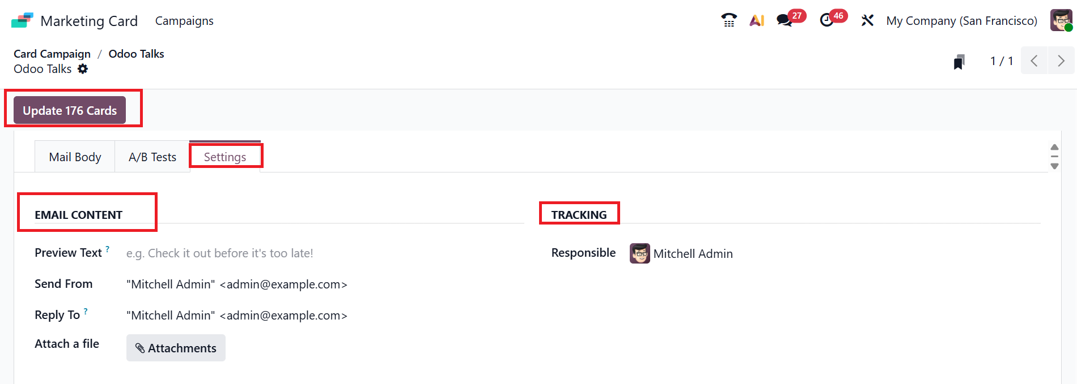1077x384 pixels.
Task: Open the conversations messages icon
Action: (x=785, y=21)
